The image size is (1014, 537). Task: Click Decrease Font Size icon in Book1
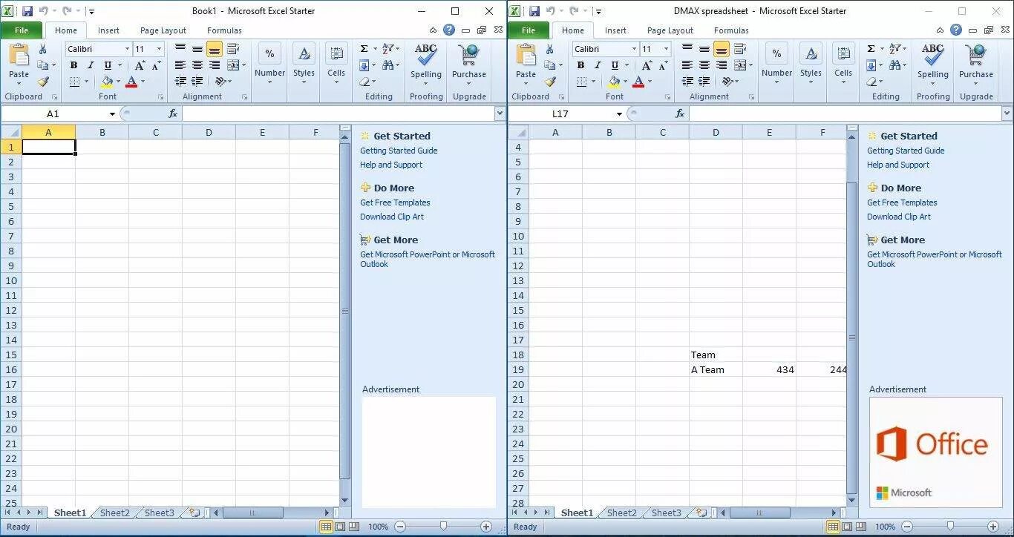156,65
